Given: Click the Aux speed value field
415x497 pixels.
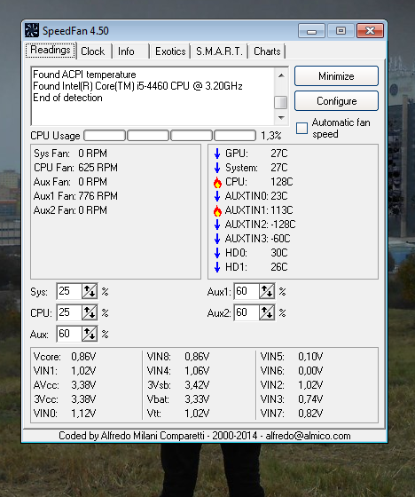Looking at the screenshot, I should (69, 334).
